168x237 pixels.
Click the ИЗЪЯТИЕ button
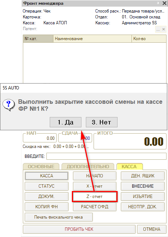click(143, 197)
